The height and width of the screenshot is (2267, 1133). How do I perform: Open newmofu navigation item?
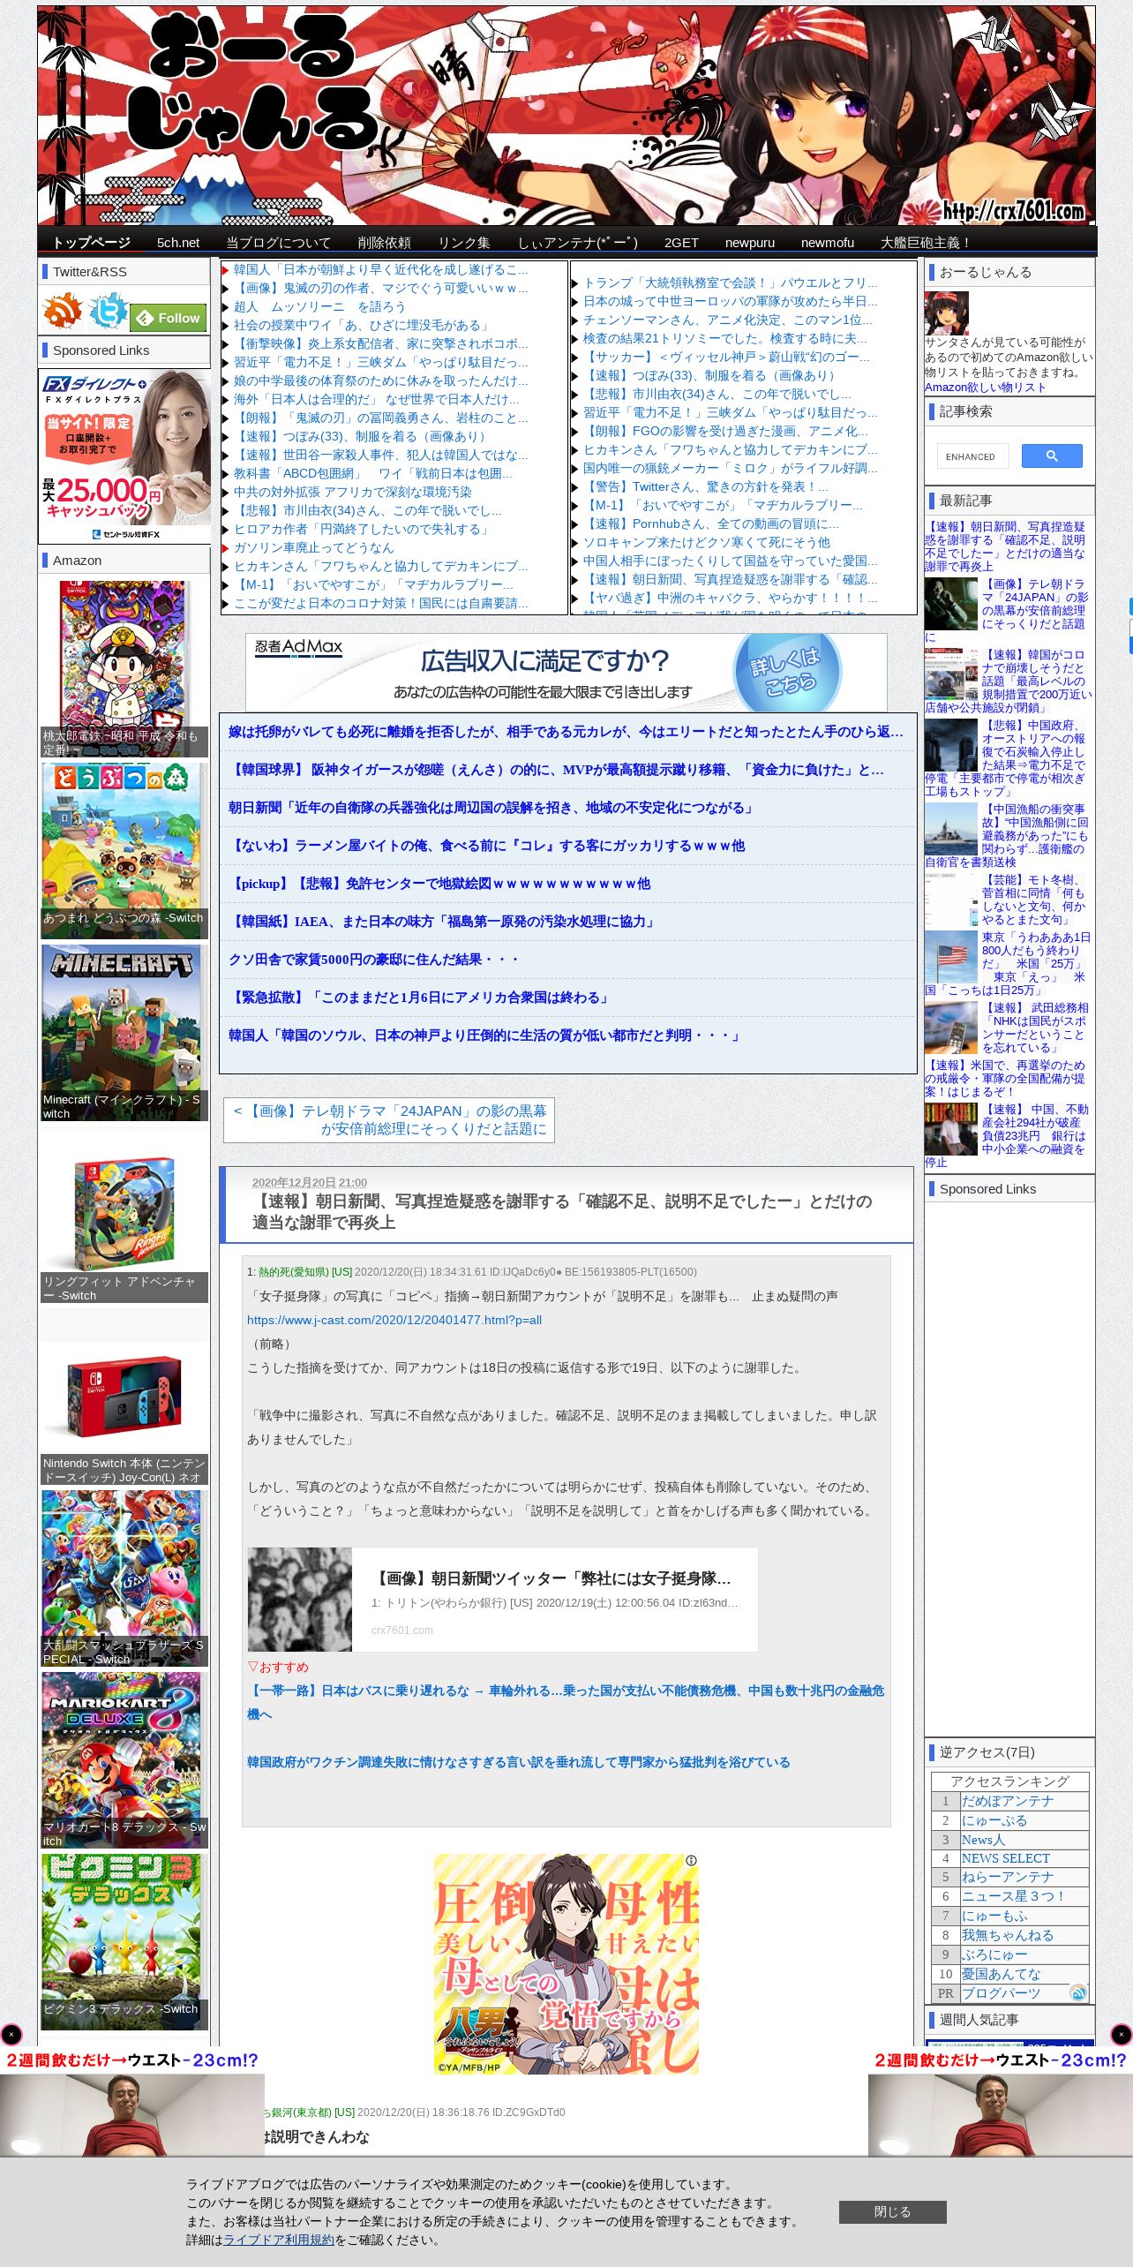(828, 242)
